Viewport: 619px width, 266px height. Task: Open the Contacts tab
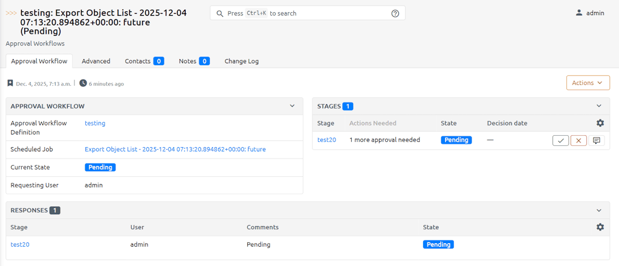(144, 61)
